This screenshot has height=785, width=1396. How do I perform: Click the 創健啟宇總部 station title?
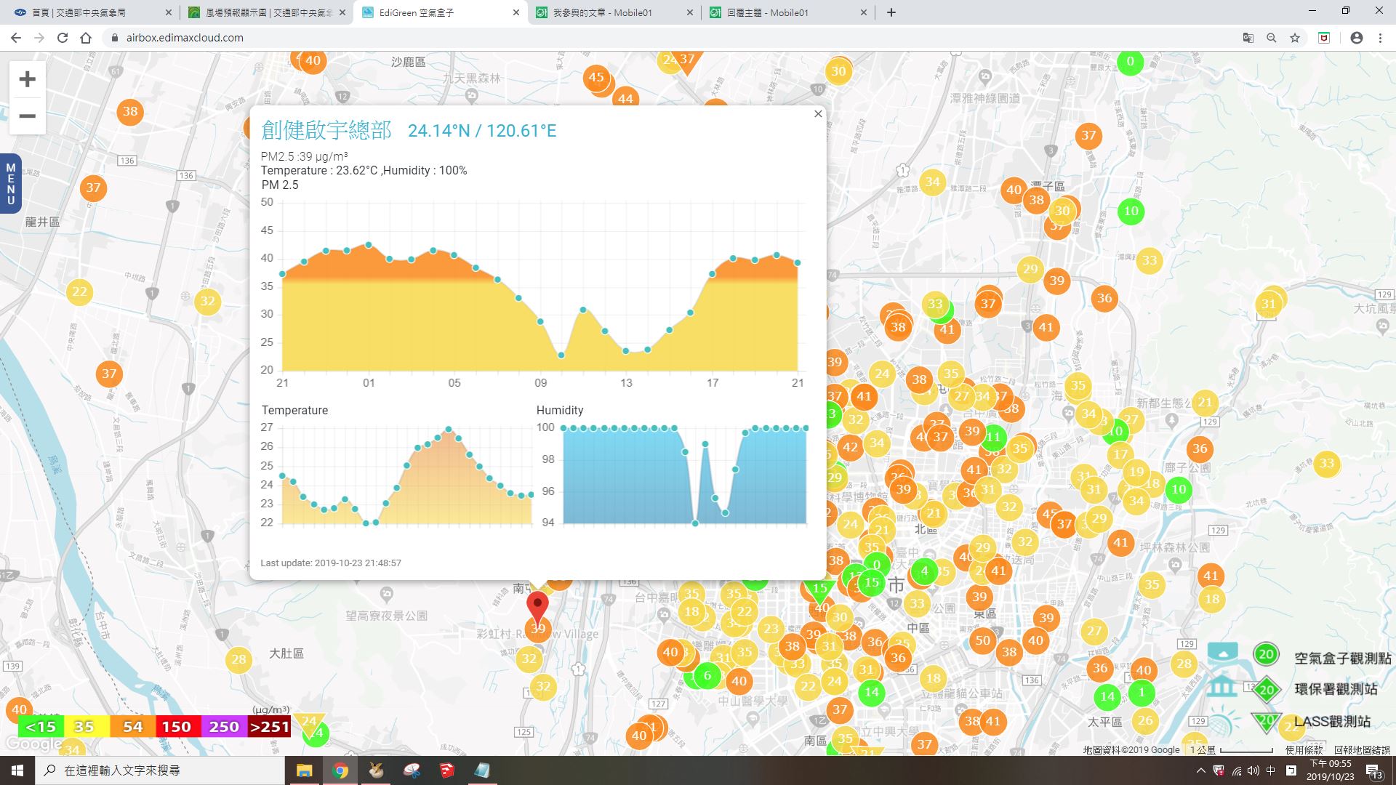point(326,130)
